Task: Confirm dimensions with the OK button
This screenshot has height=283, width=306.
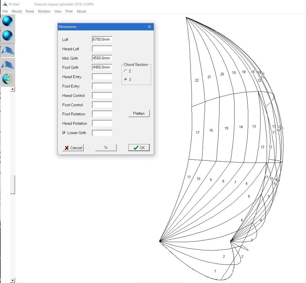Action: (139, 148)
